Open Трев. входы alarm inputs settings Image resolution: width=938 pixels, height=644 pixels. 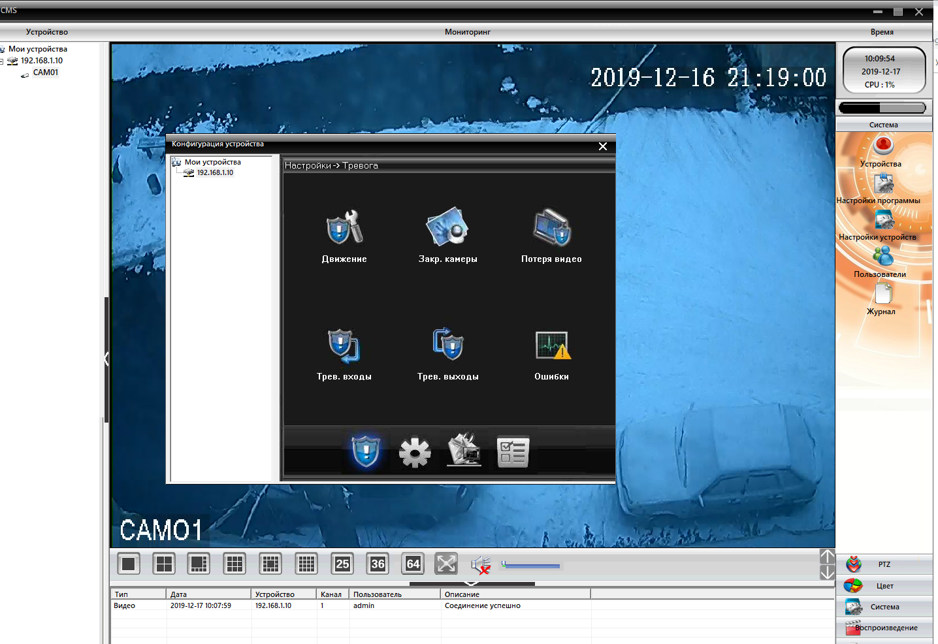(x=344, y=346)
